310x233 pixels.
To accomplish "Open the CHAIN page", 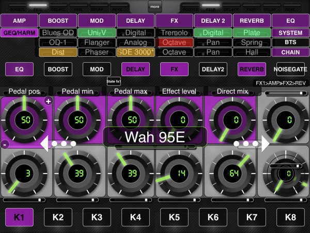I will pyautogui.click(x=290, y=52).
